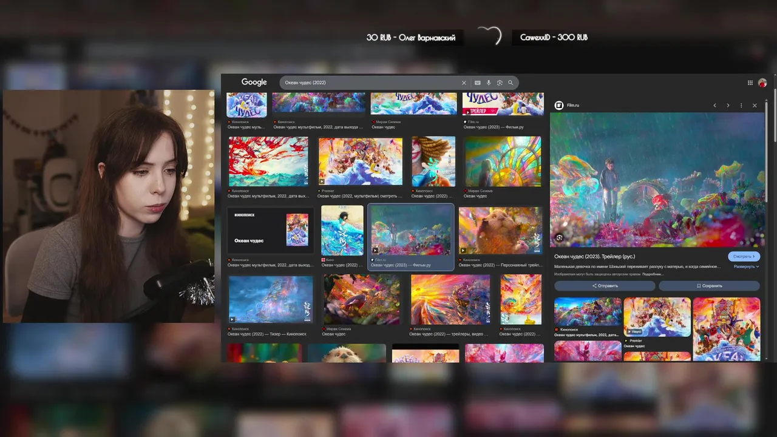Click caption Океан чудес (2022) — Тизер — Кинопоиск
The image size is (777, 437).
267,334
